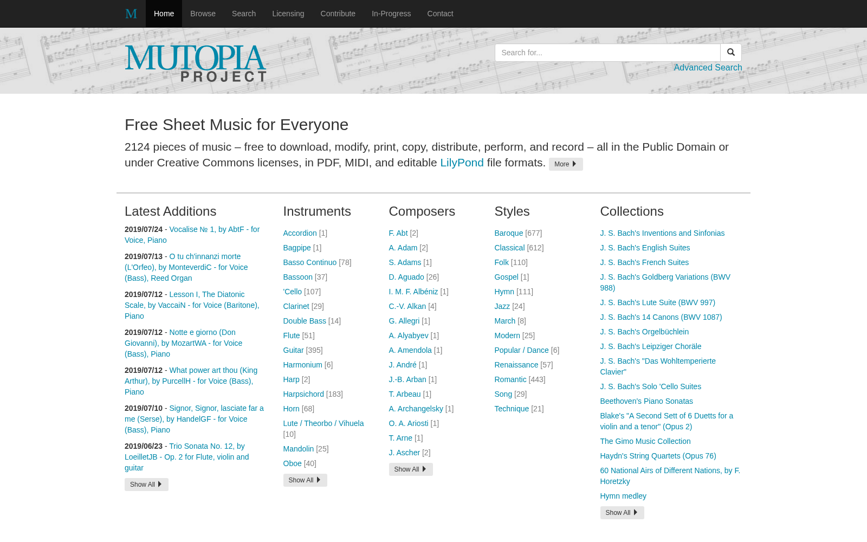Viewport: 867px width, 542px height.
Task: Select Lute / Theorbo / Vihuela link
Action: point(323,423)
